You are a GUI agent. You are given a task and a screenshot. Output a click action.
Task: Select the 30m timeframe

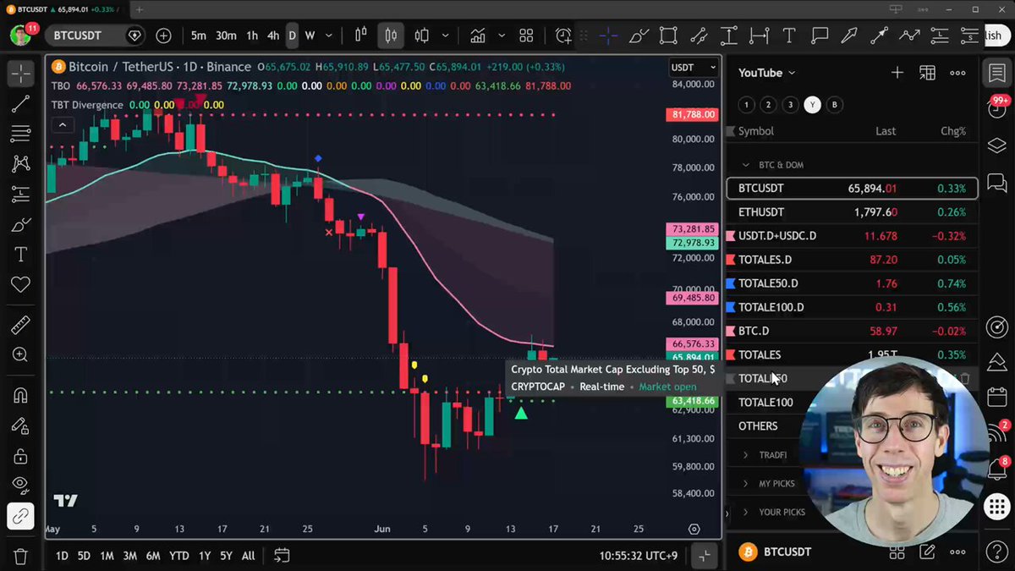coord(226,36)
